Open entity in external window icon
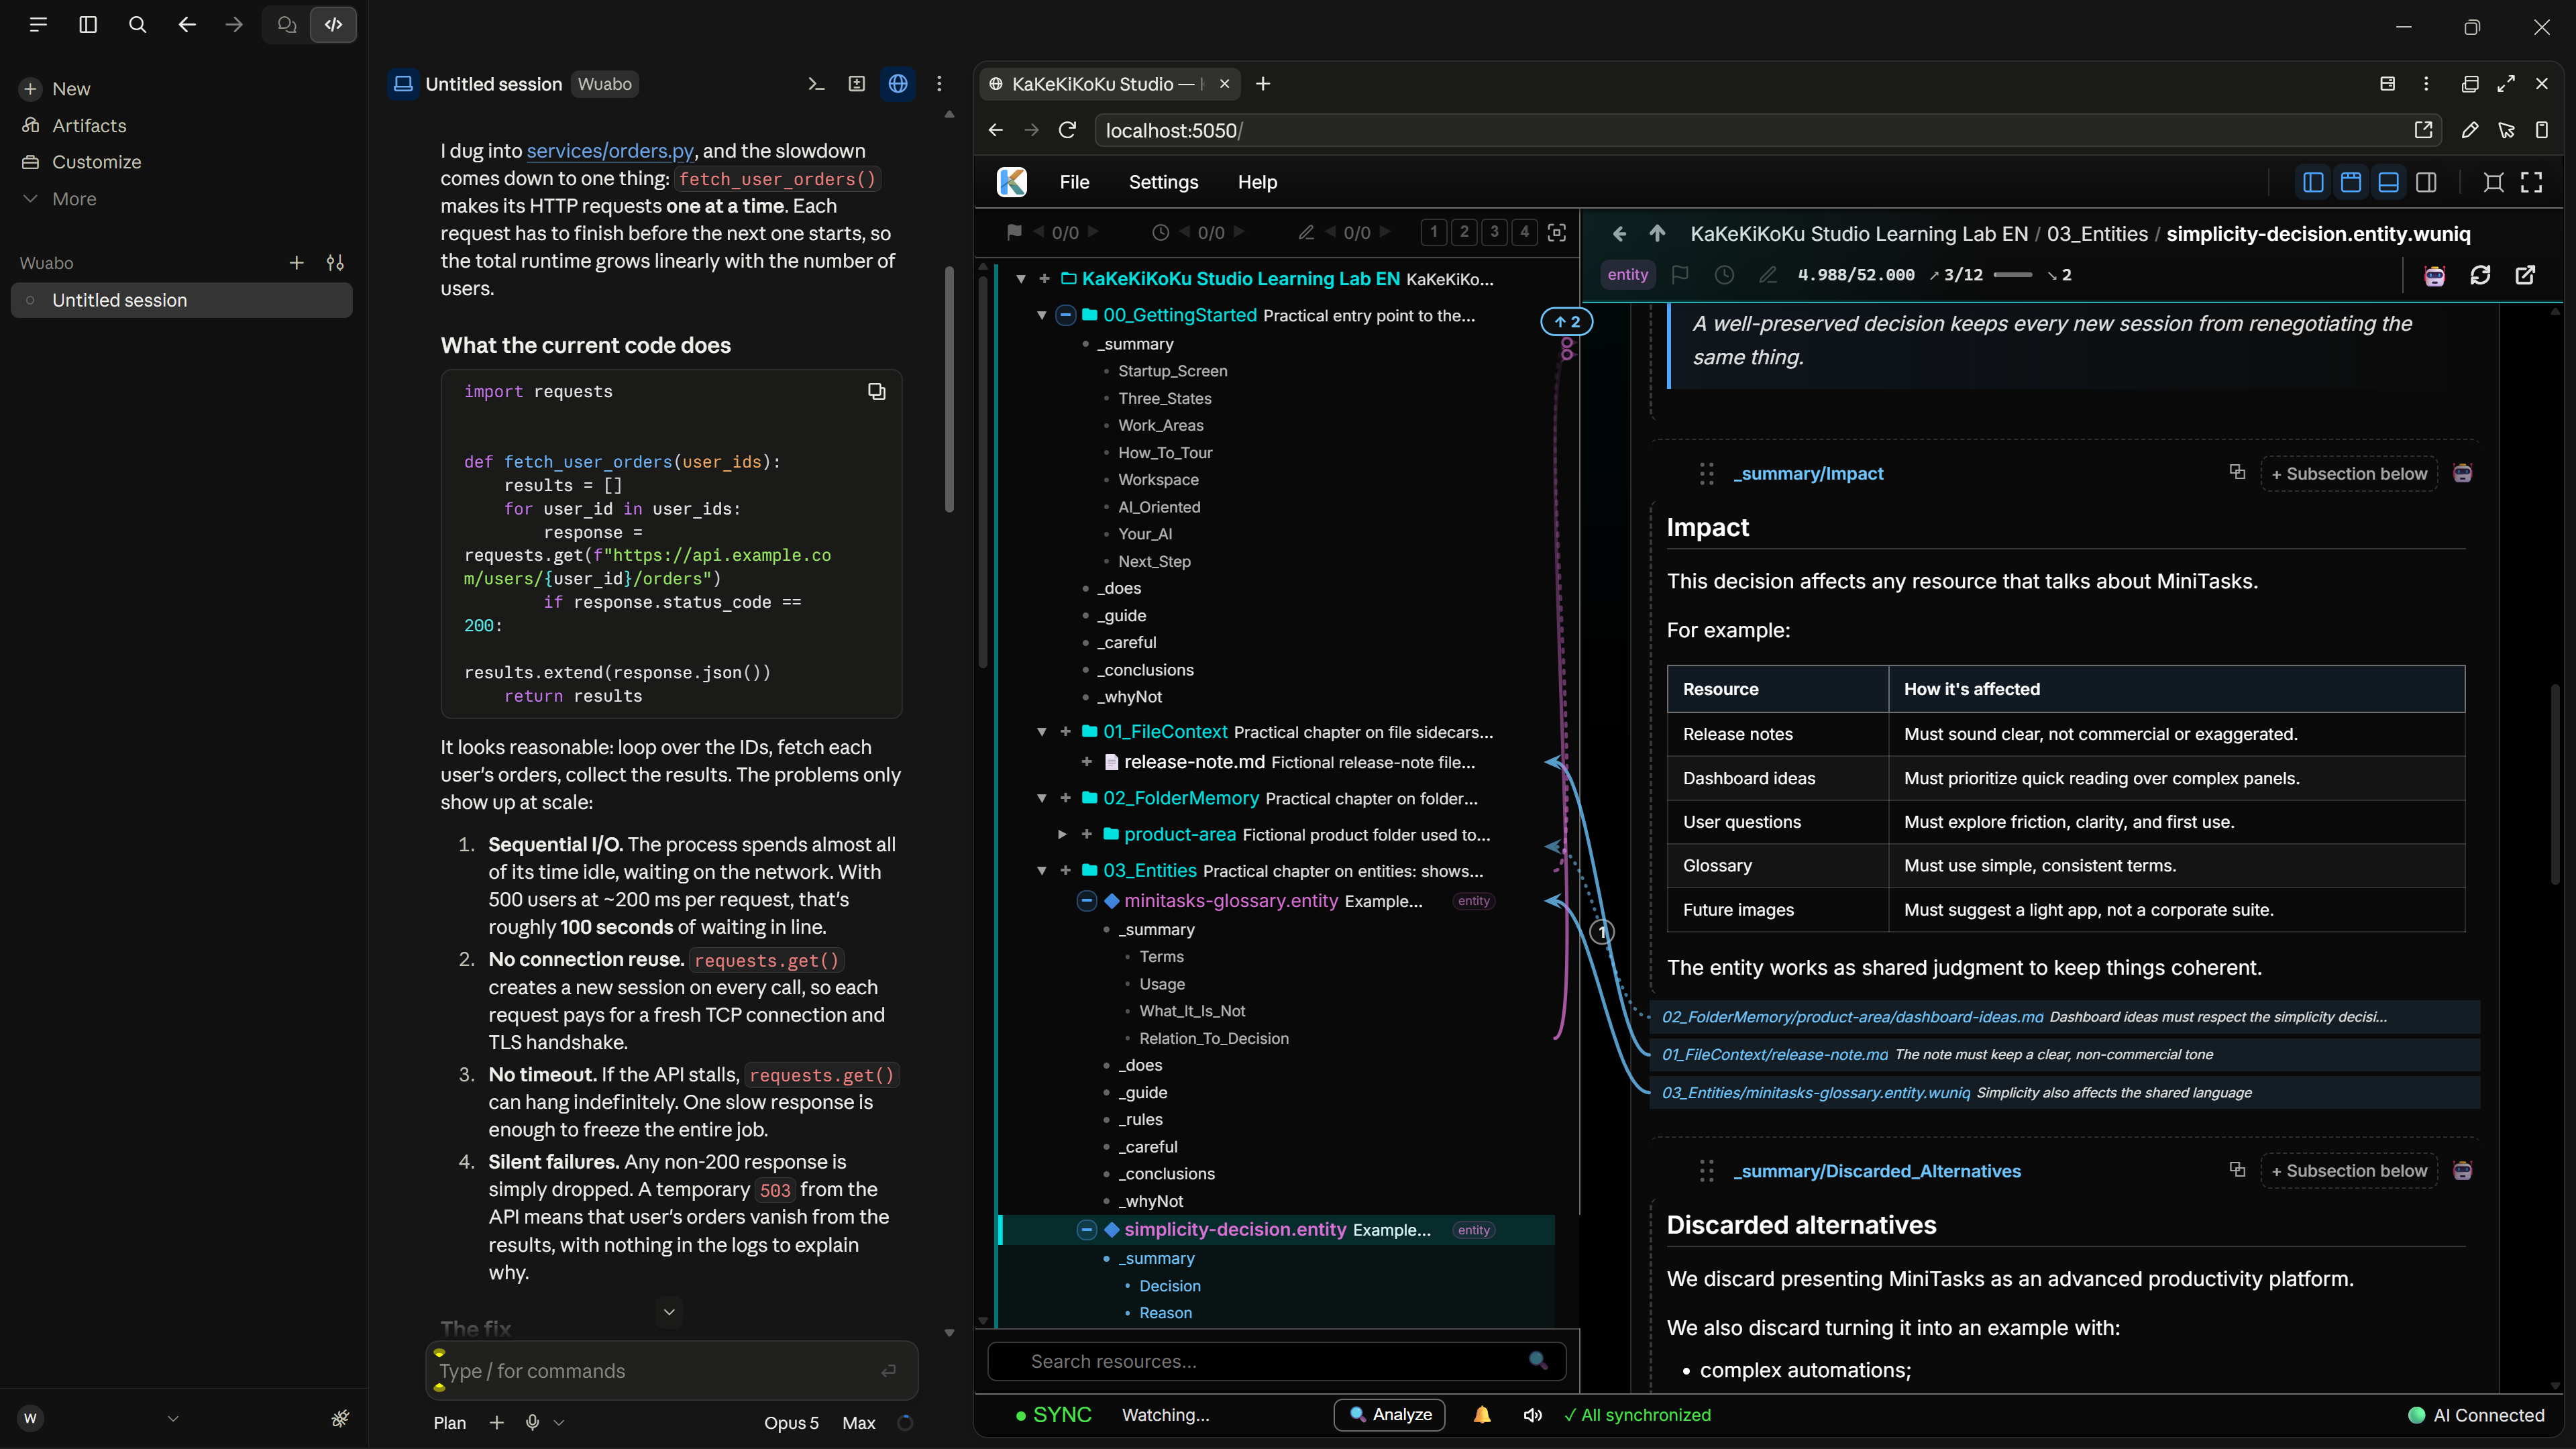This screenshot has height=1449, width=2576. click(2525, 275)
